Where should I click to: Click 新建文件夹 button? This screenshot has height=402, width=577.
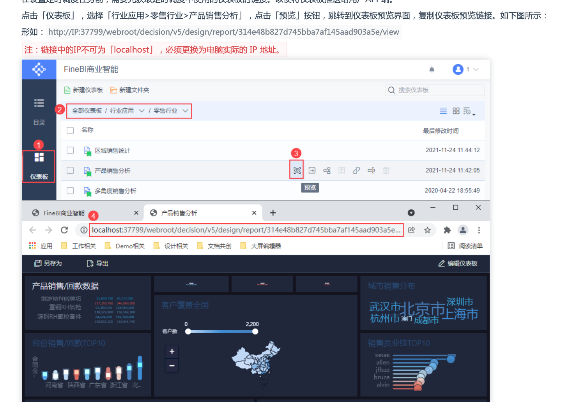pyautogui.click(x=129, y=90)
